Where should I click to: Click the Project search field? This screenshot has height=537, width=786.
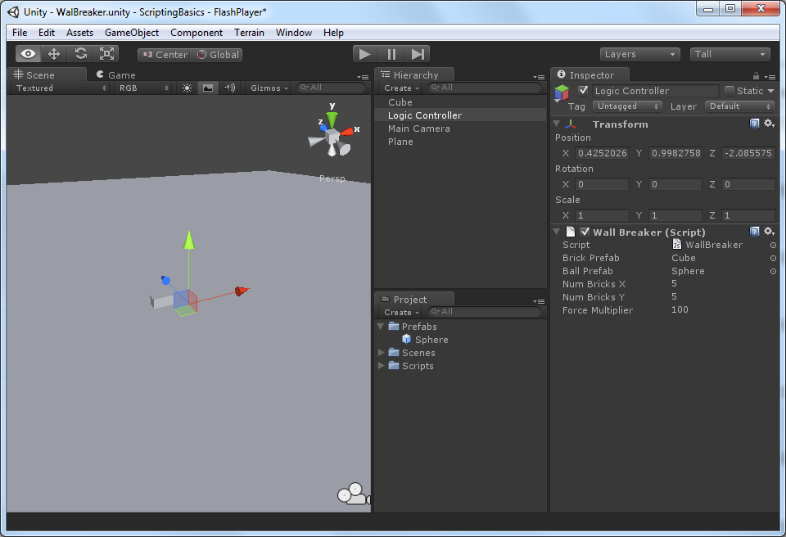click(x=484, y=312)
